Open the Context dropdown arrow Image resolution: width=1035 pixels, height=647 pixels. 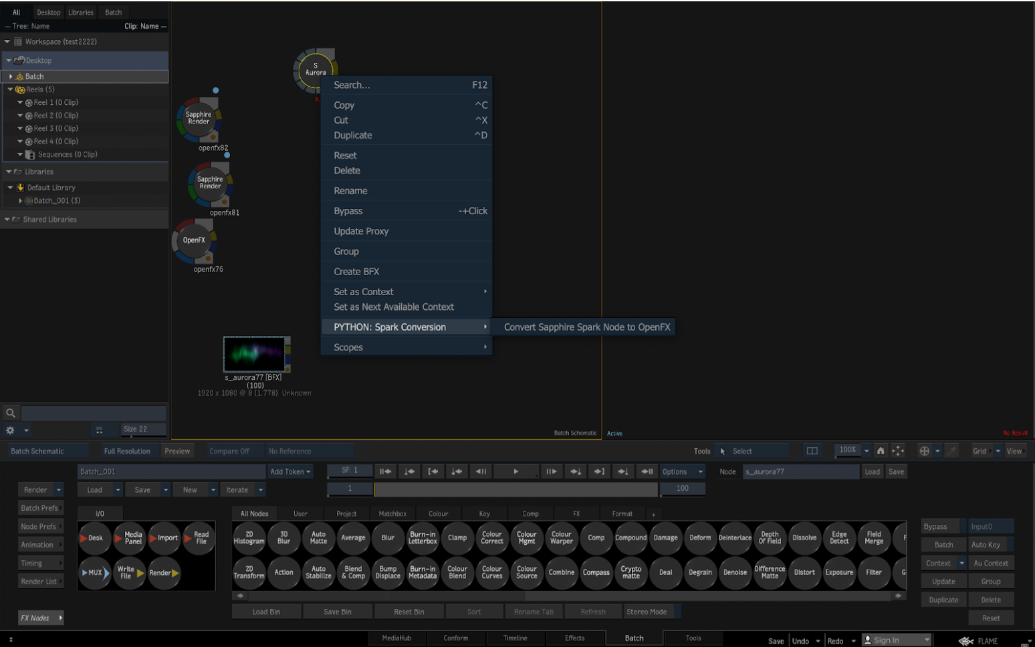coord(961,563)
